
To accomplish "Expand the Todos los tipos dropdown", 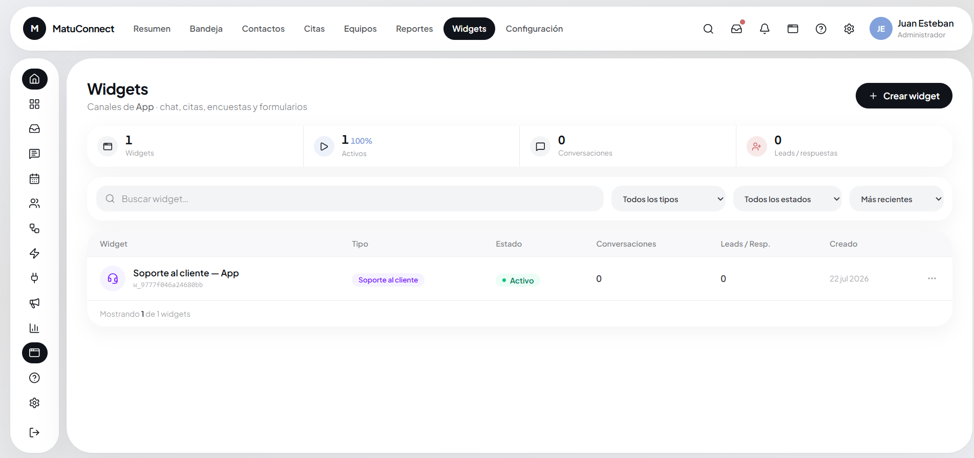I will pyautogui.click(x=668, y=199).
